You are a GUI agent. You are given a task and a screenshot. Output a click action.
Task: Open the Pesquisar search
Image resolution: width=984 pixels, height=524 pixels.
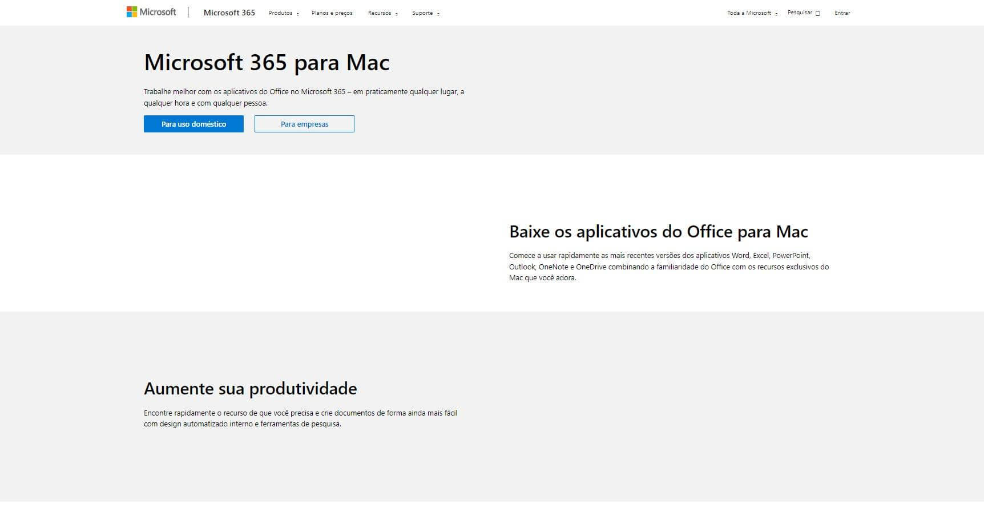pos(804,13)
